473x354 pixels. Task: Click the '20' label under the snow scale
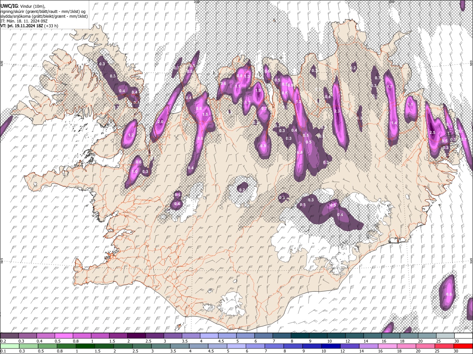click(x=420, y=341)
